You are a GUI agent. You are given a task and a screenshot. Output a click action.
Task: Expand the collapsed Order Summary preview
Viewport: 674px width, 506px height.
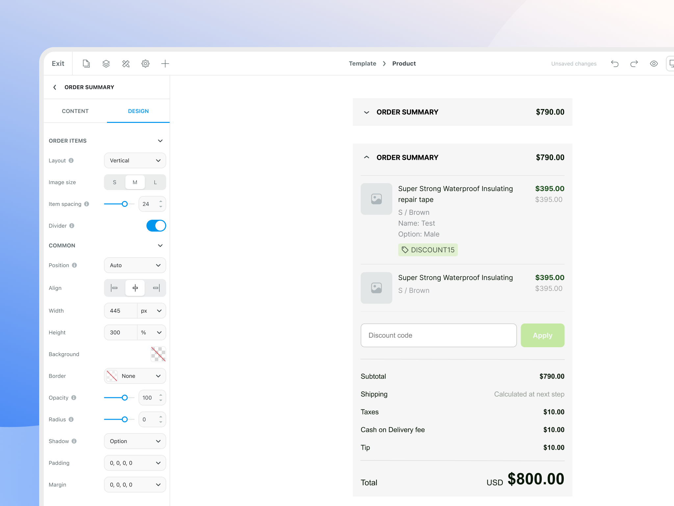click(367, 112)
